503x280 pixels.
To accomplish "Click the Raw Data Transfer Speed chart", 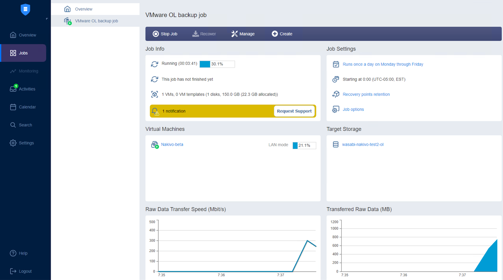I will point(233,248).
